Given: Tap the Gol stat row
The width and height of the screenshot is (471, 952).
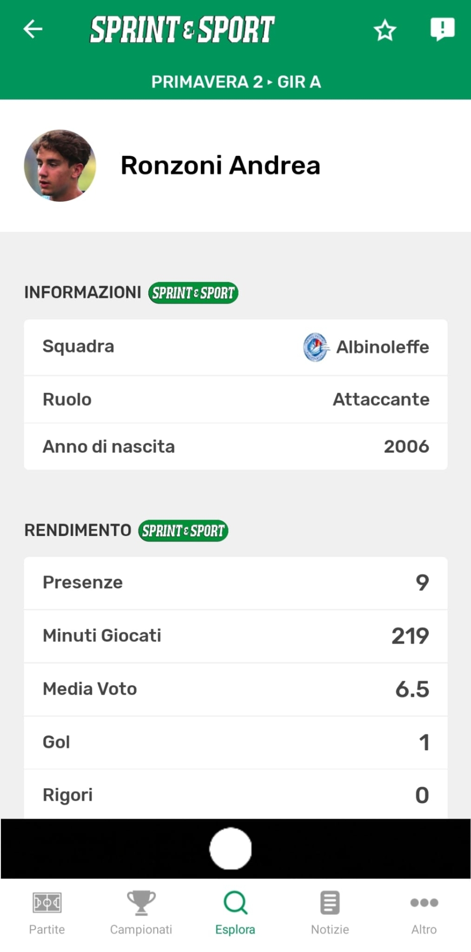Looking at the screenshot, I should 235,742.
